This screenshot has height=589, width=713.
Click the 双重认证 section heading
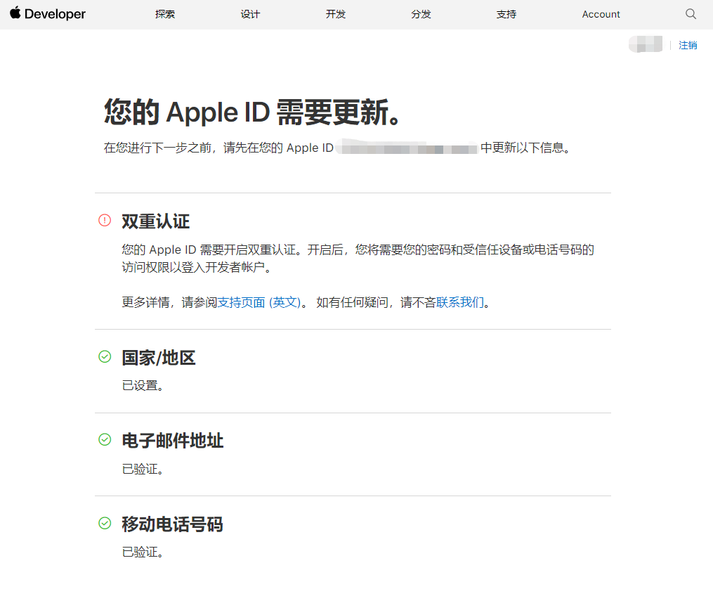pos(156,221)
